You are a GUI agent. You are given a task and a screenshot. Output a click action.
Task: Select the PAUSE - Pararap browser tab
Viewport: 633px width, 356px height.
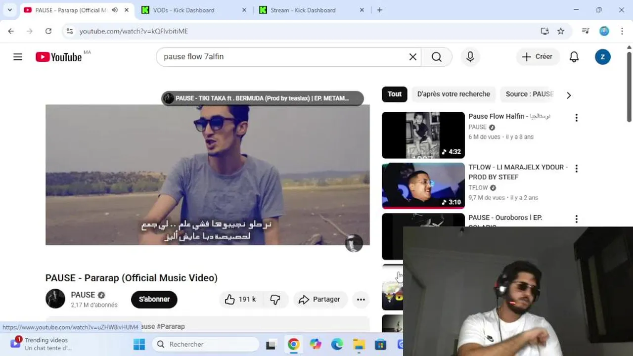point(77,10)
